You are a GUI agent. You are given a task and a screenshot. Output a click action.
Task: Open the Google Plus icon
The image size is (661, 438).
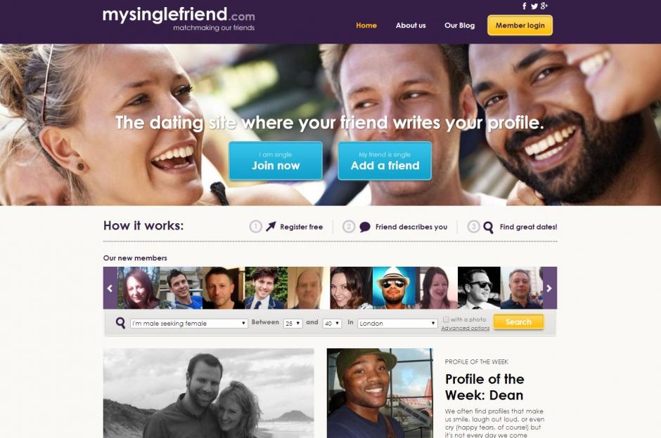pyautogui.click(x=544, y=6)
